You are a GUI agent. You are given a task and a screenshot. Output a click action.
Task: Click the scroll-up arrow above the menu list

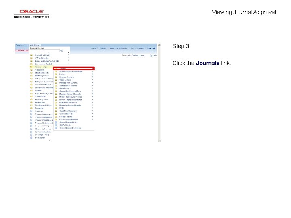[x=48, y=53]
